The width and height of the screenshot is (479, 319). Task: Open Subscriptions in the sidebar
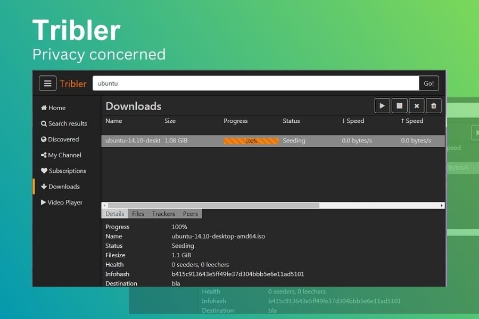click(63, 171)
